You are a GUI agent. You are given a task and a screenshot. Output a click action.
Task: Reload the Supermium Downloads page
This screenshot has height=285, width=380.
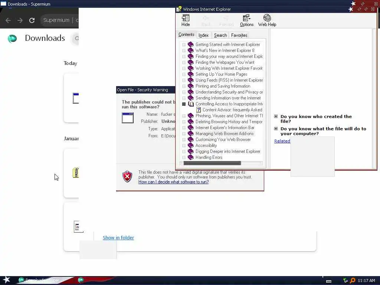pos(32,20)
